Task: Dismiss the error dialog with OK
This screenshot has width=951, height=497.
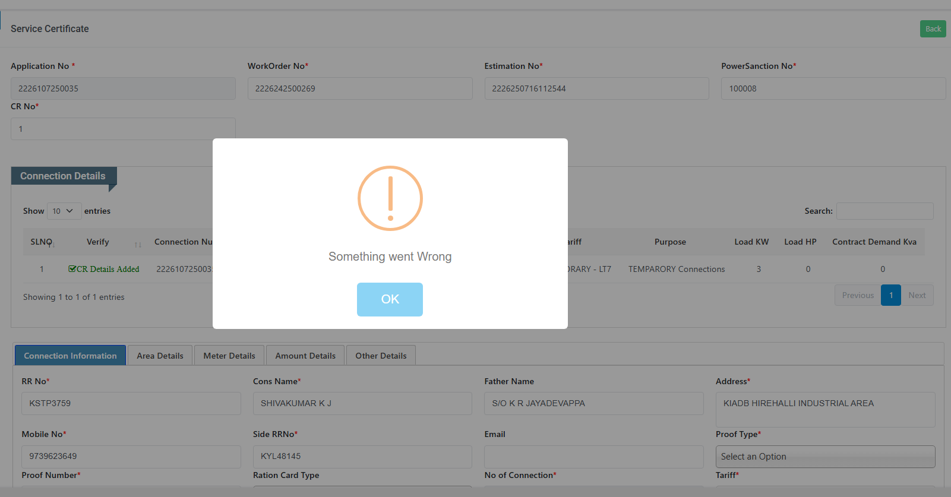Action: point(390,299)
